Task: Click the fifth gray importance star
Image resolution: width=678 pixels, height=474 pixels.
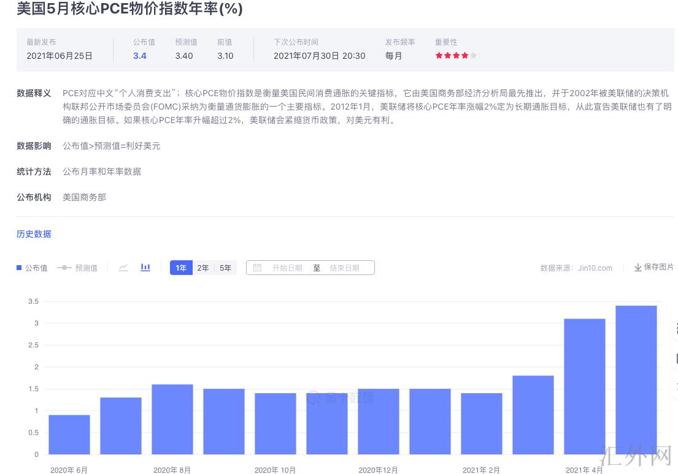Action: click(x=473, y=56)
